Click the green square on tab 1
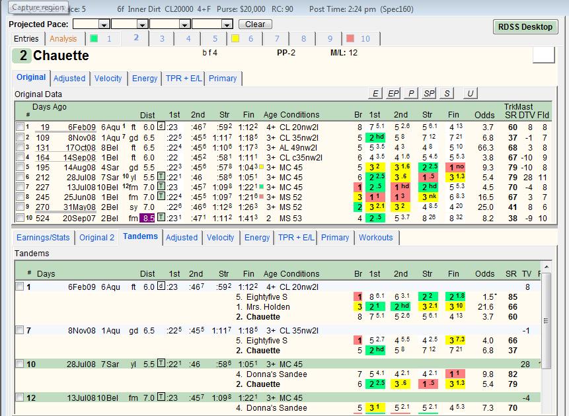Screen dimensions: 569x416 [94, 38]
